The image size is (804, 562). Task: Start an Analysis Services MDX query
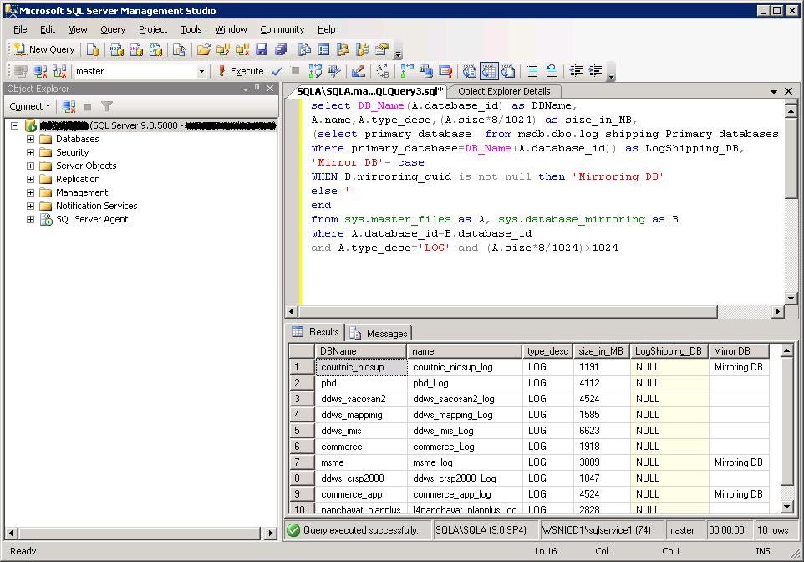116,49
